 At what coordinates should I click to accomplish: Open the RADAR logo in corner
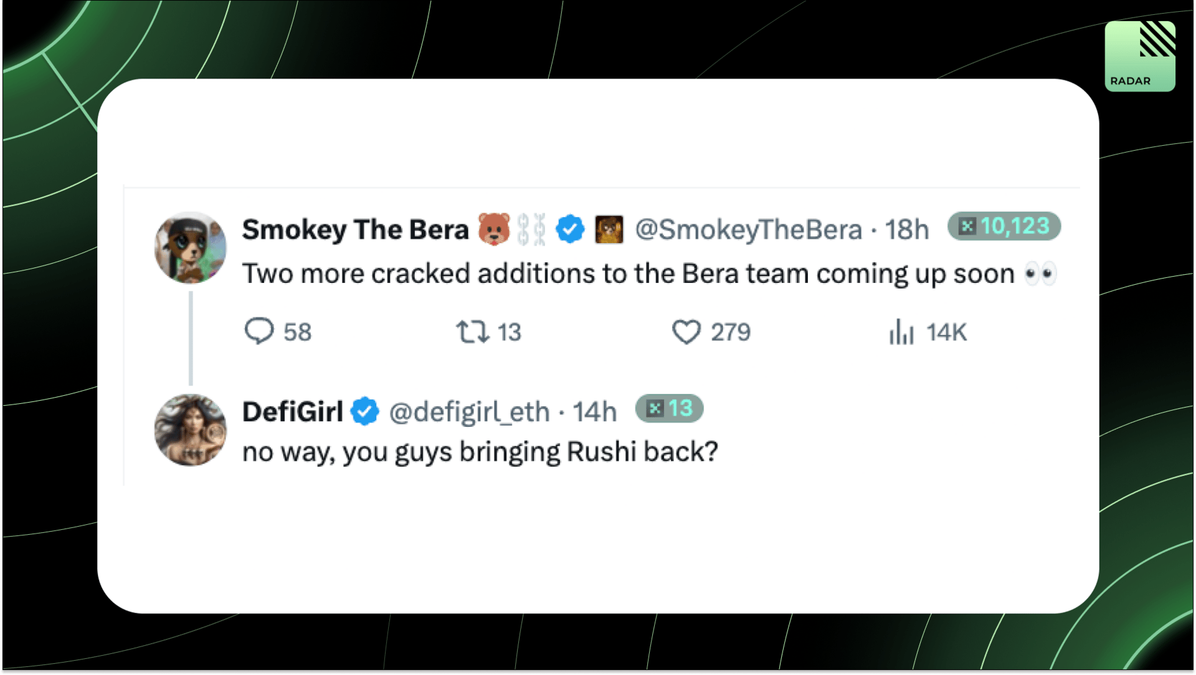click(1140, 56)
